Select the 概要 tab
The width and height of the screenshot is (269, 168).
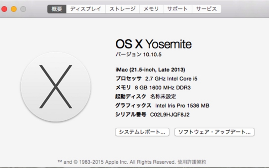57,9
